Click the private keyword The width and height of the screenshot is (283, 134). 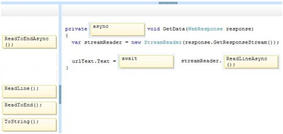point(76,29)
